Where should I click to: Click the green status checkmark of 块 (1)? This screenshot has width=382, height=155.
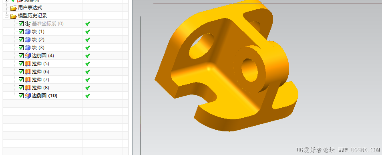click(x=88, y=32)
